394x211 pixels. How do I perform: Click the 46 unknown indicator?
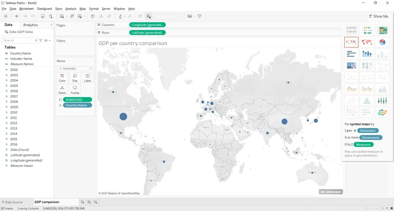[x=330, y=191]
